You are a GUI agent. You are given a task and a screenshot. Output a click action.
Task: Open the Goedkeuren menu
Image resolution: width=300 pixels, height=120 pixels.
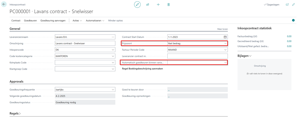(x=30, y=20)
